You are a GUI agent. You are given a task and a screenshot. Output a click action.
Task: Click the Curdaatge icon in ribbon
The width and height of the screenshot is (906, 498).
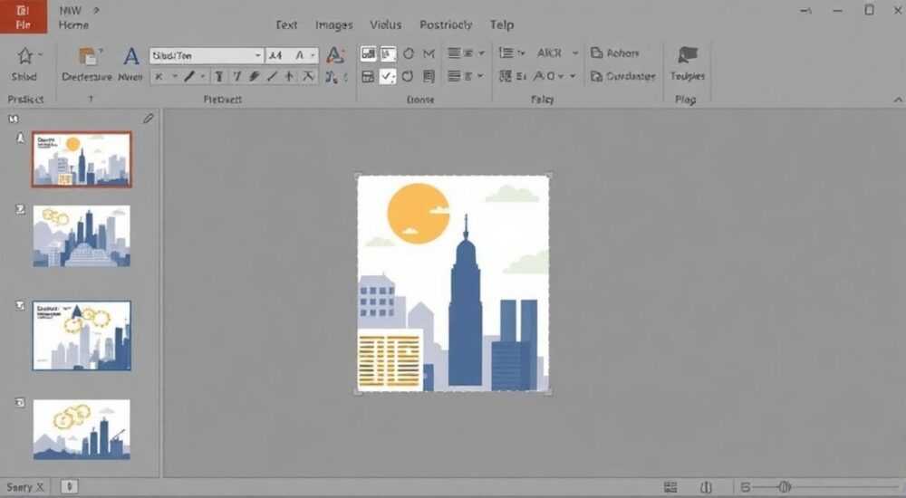pos(596,76)
